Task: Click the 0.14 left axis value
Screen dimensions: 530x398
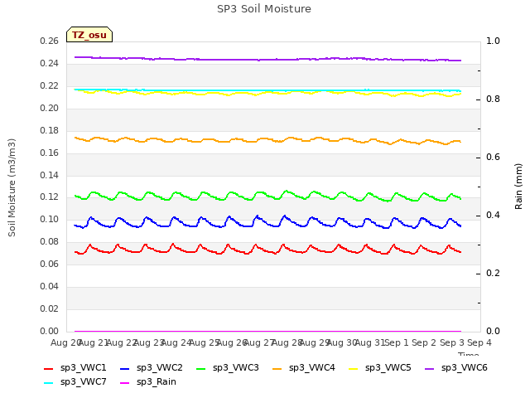Action: (50, 175)
